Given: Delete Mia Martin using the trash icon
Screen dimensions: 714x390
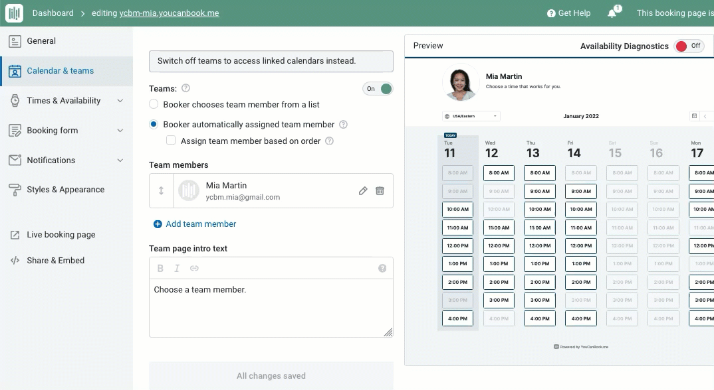Looking at the screenshot, I should coord(380,190).
